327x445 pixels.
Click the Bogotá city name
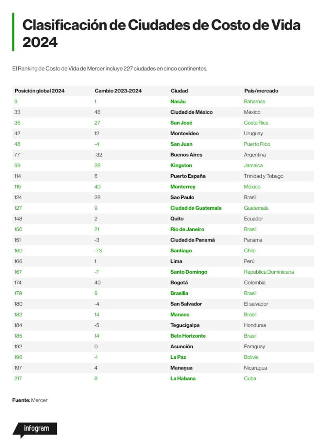tap(179, 282)
